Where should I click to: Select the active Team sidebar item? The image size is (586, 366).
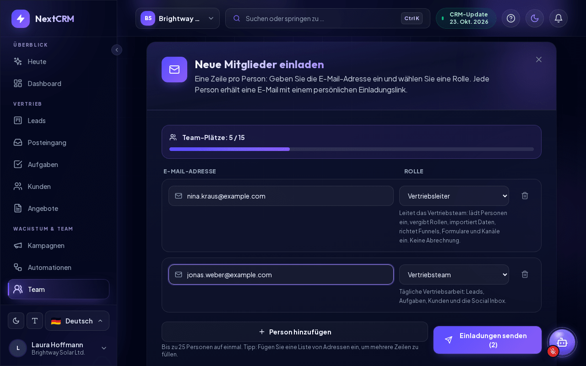[x=59, y=289]
